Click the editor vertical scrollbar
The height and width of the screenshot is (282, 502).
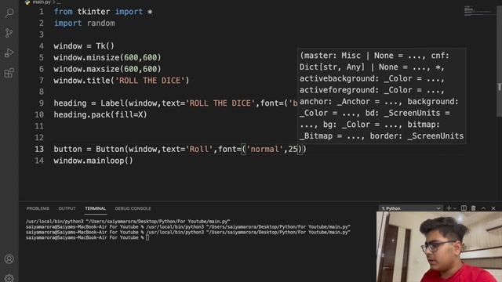(499, 61)
